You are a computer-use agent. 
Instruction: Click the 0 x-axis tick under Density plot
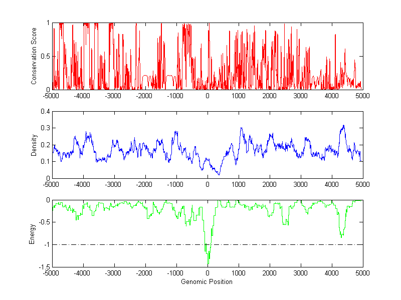pos(208,184)
